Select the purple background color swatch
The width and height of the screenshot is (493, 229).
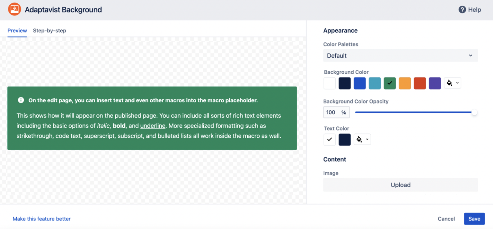[x=435, y=83]
